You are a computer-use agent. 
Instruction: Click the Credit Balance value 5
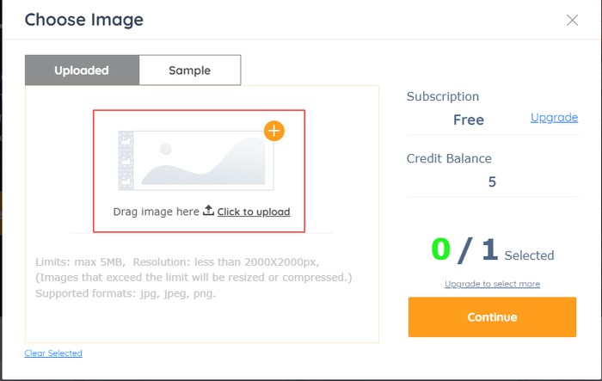(492, 181)
